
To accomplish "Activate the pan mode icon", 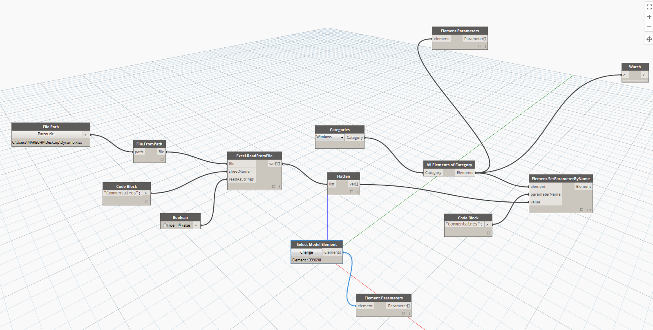I will pyautogui.click(x=649, y=39).
